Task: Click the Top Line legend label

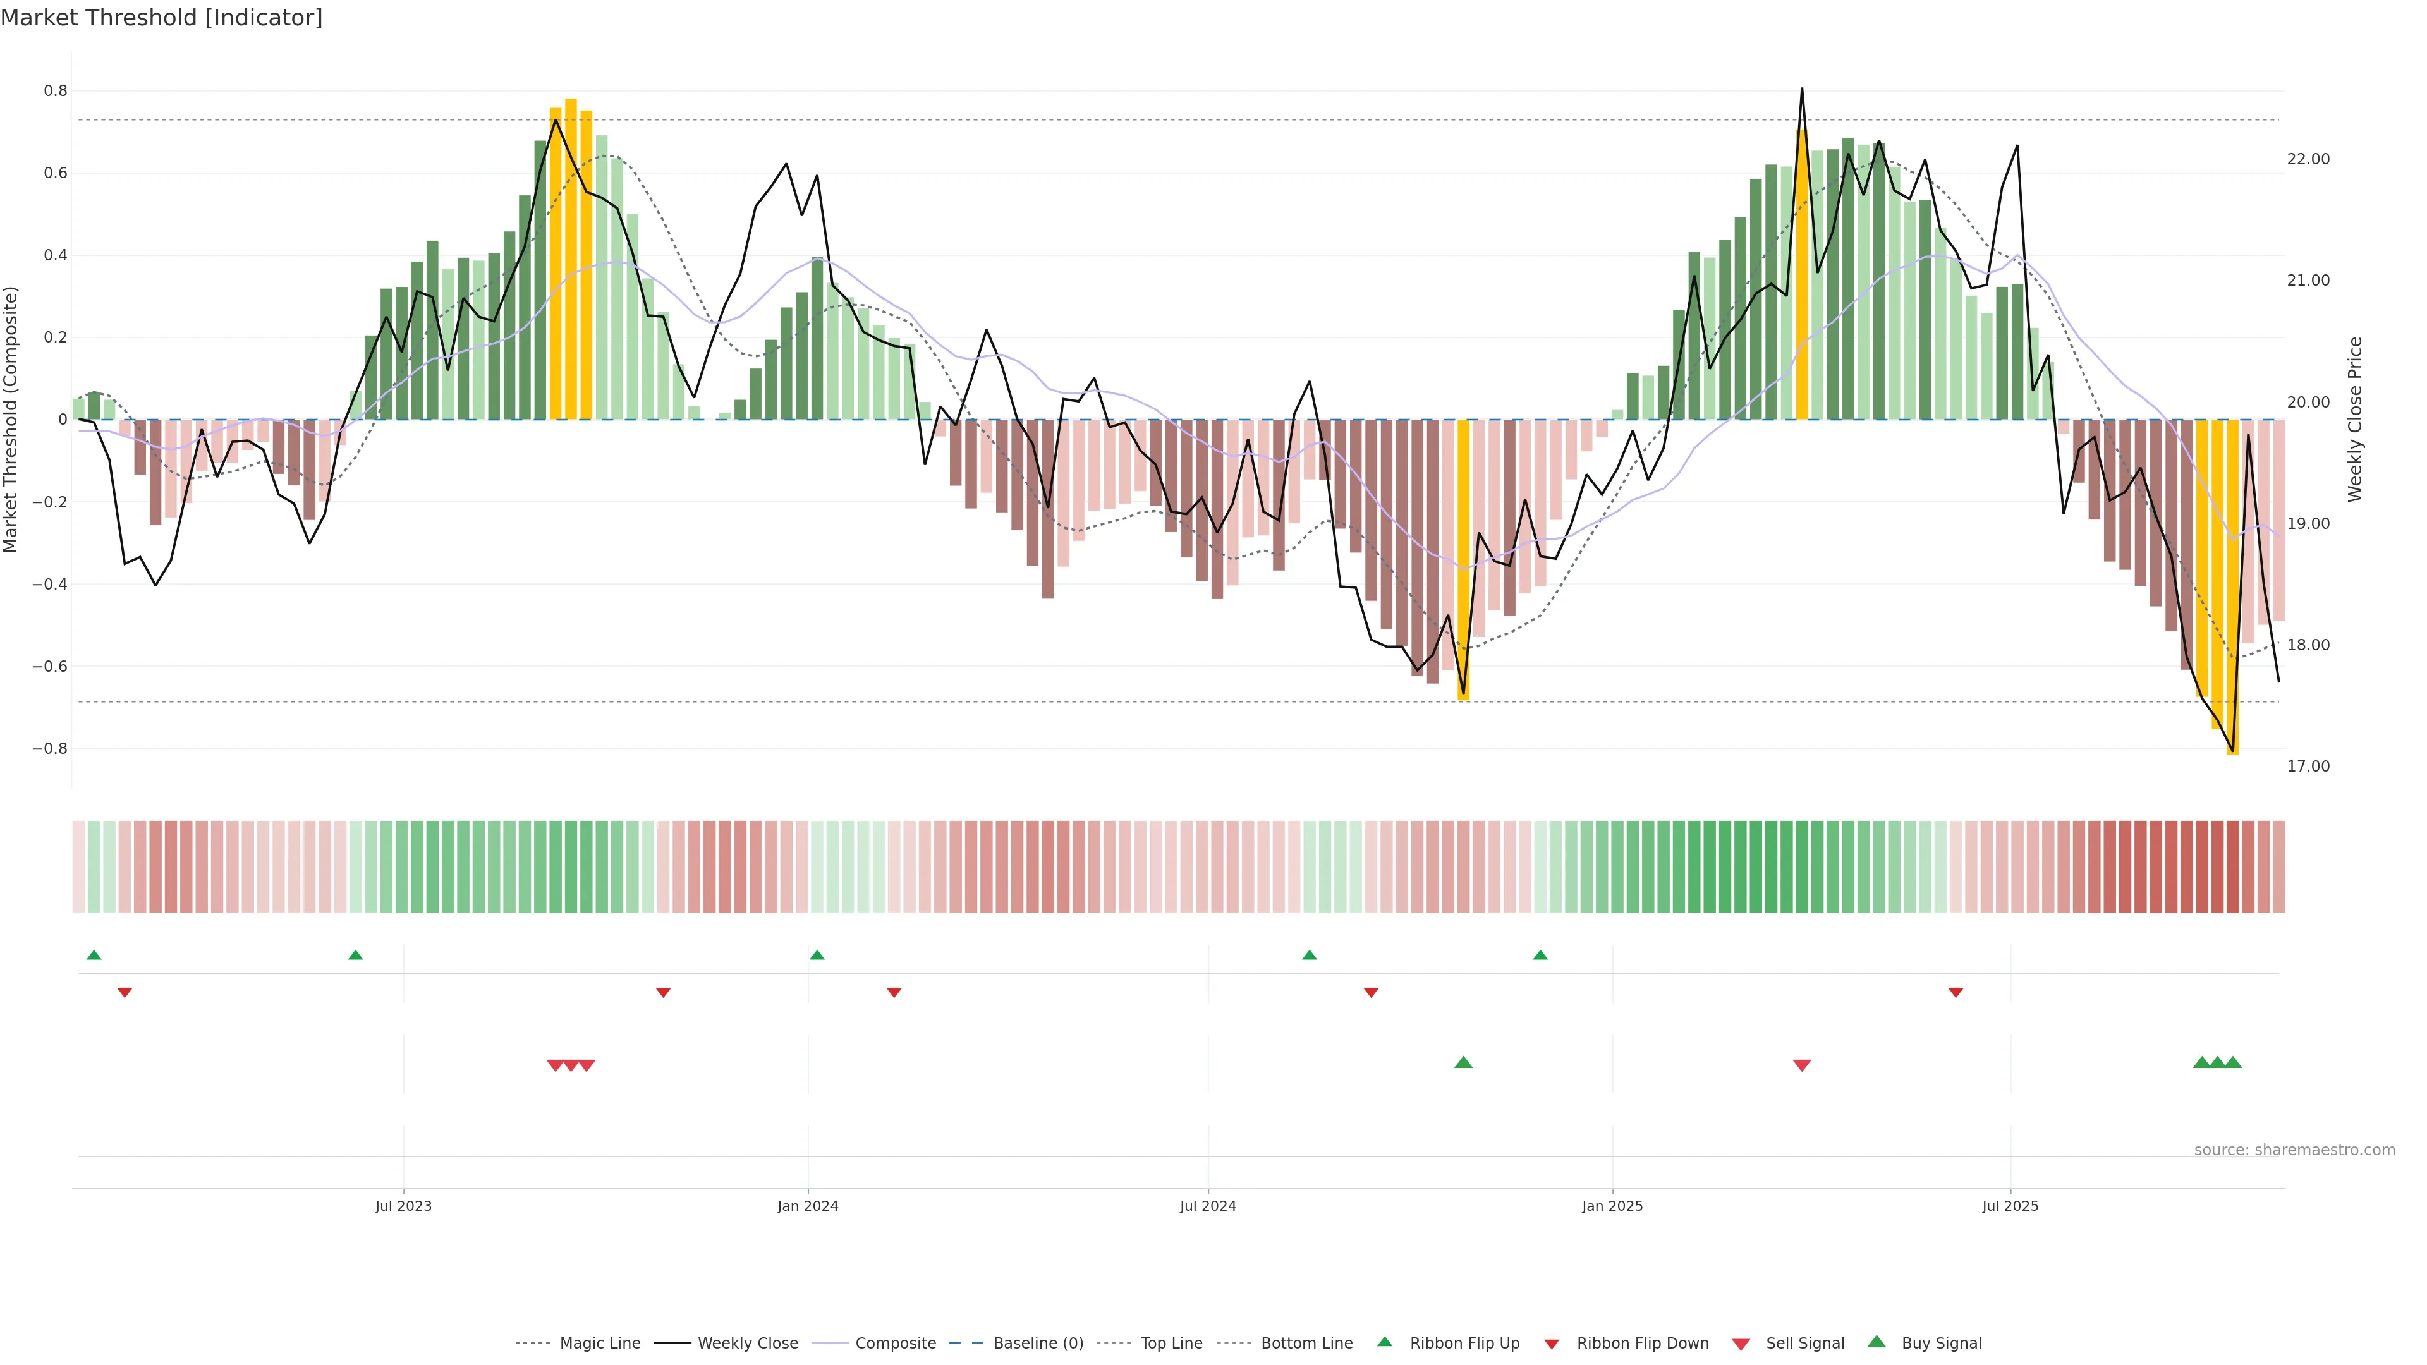Action: pyautogui.click(x=1171, y=1344)
